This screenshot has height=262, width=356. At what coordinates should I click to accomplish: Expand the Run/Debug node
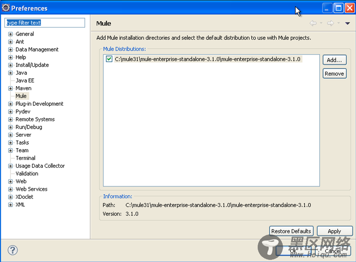(x=10, y=127)
